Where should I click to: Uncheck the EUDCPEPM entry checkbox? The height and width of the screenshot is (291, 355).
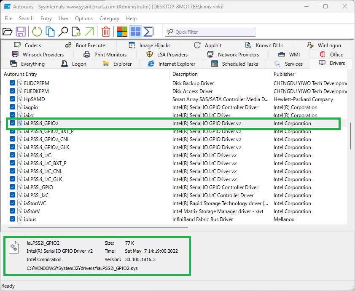(x=13, y=83)
